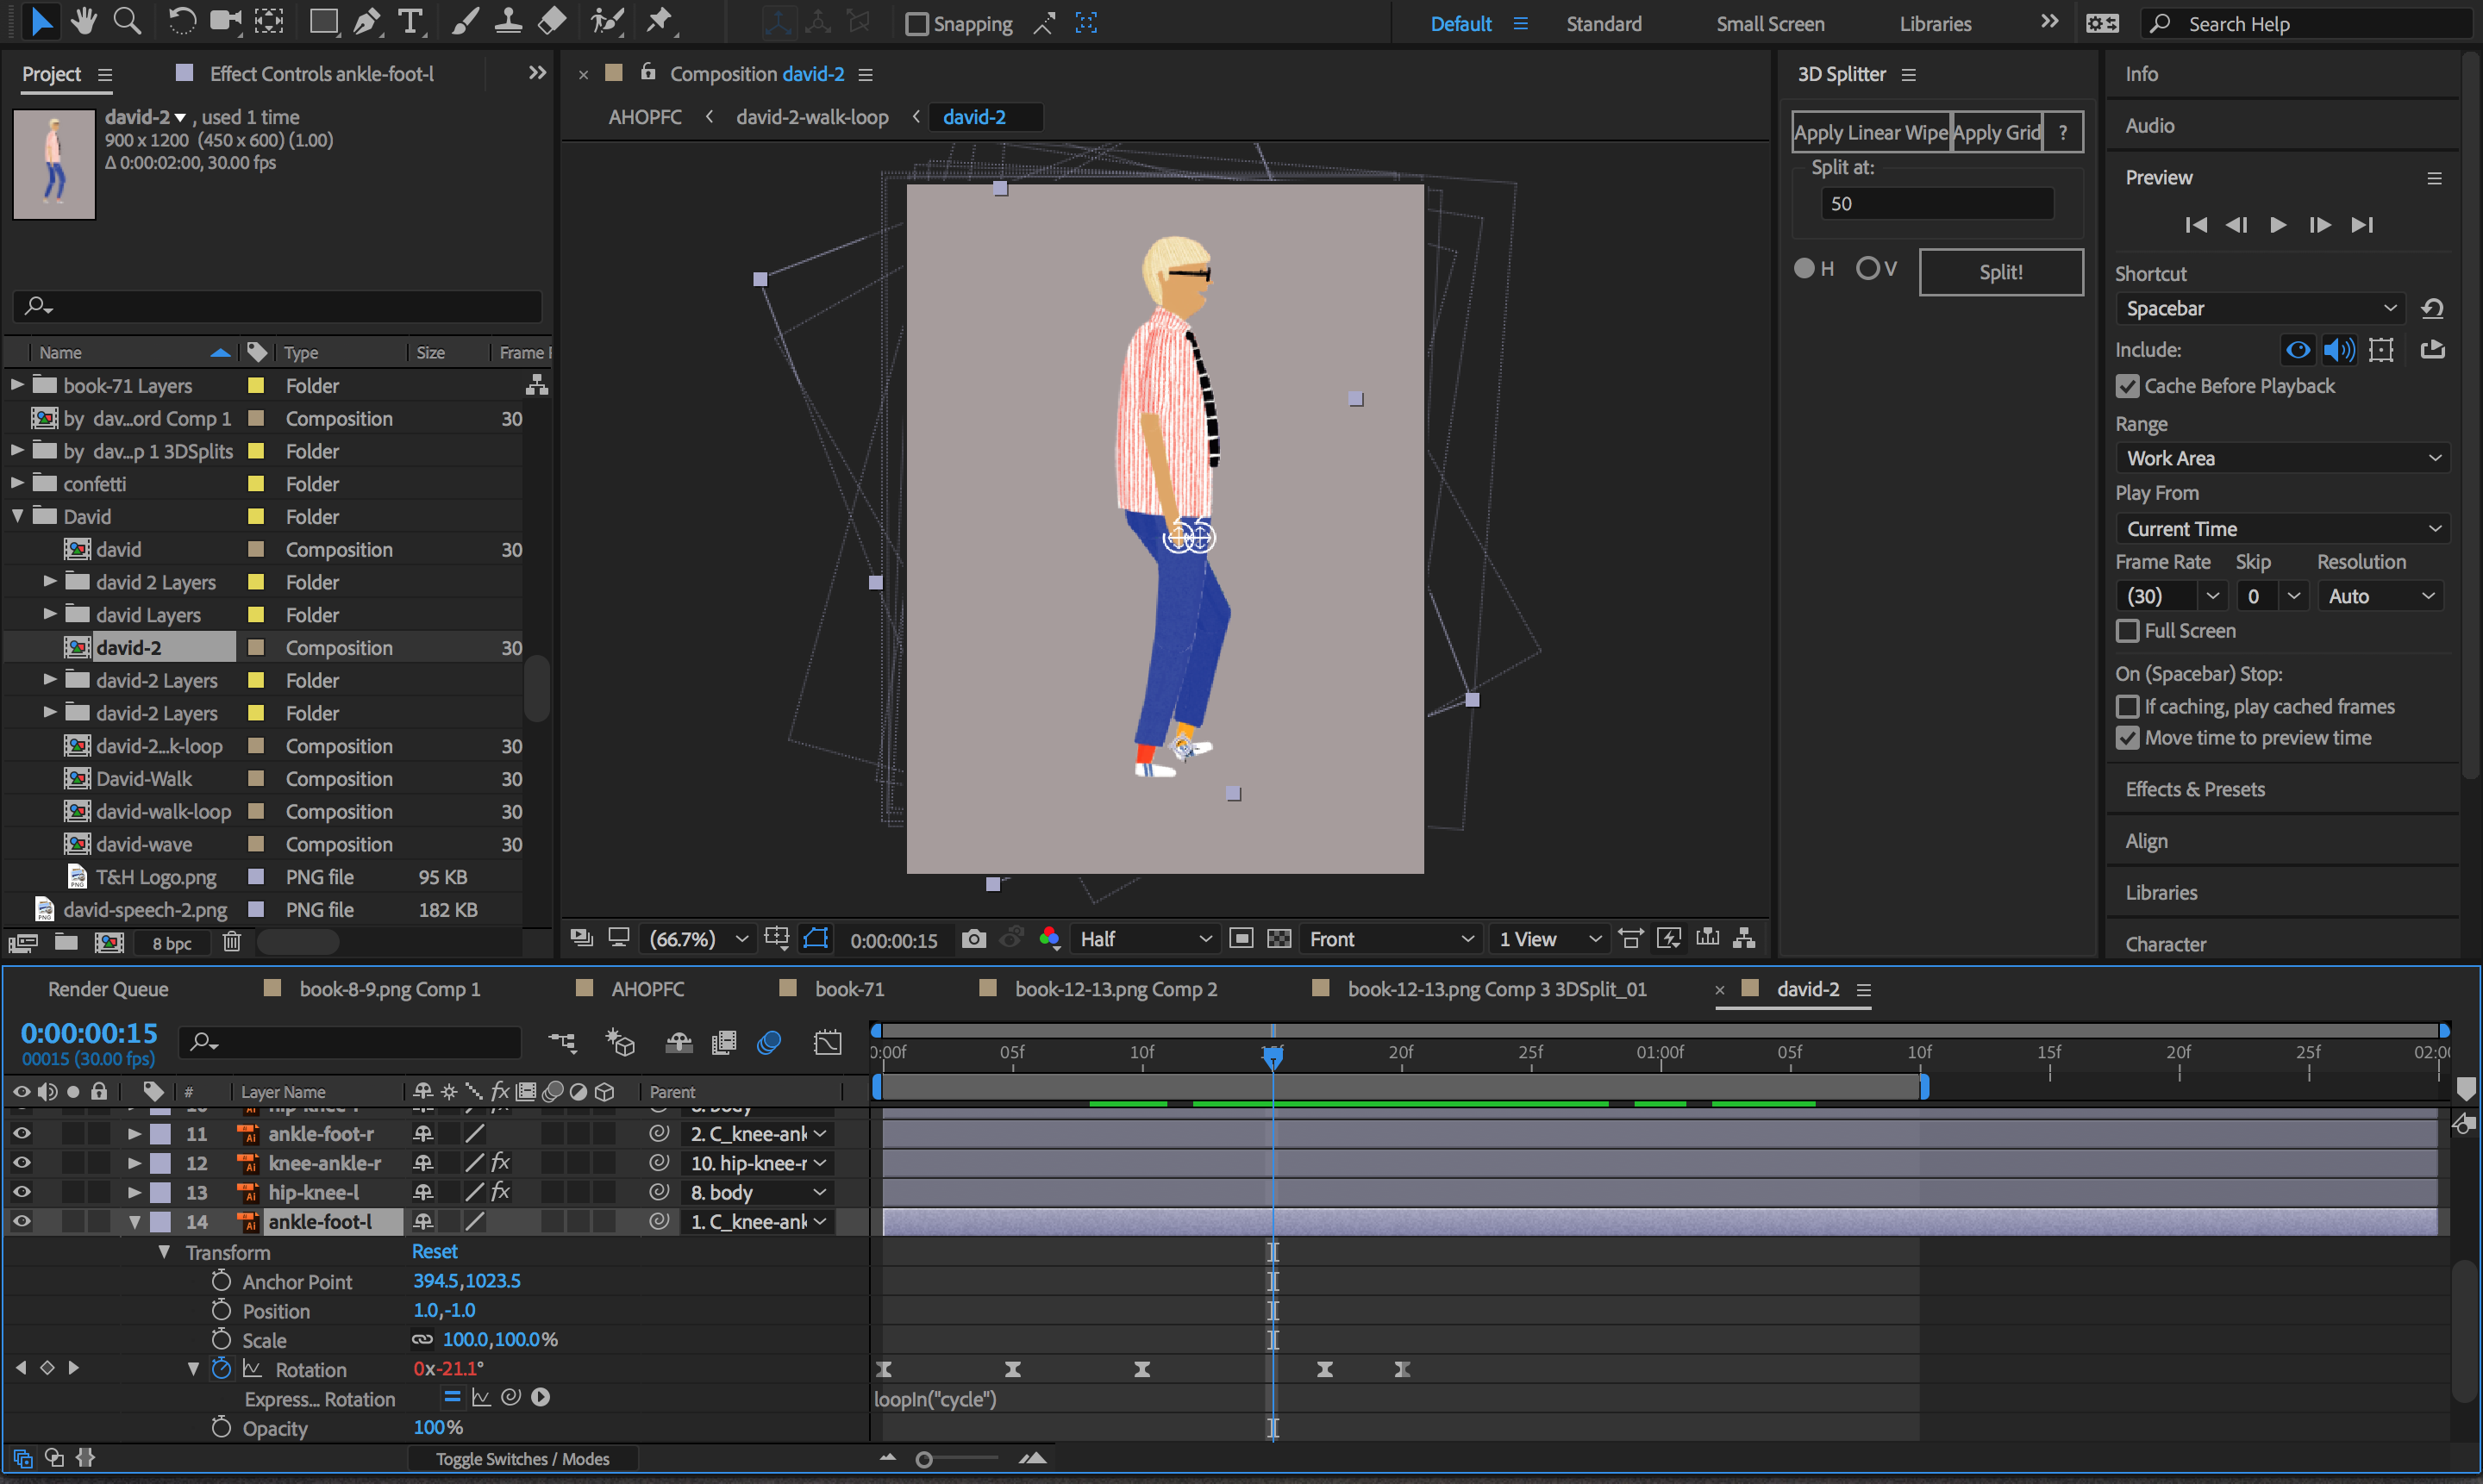Uncheck Cache Before Playback

click(x=2128, y=386)
